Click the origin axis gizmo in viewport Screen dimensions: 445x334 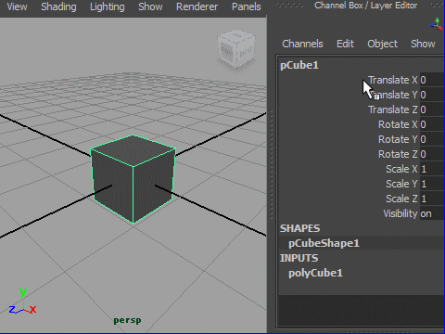22,302
